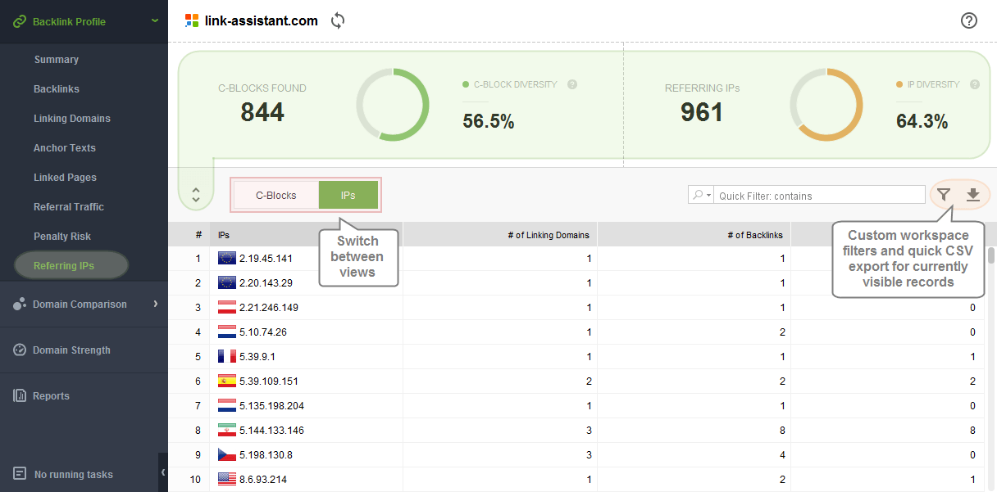Image resolution: width=997 pixels, height=492 pixels.
Task: Click No running tasks status
Action: point(73,475)
